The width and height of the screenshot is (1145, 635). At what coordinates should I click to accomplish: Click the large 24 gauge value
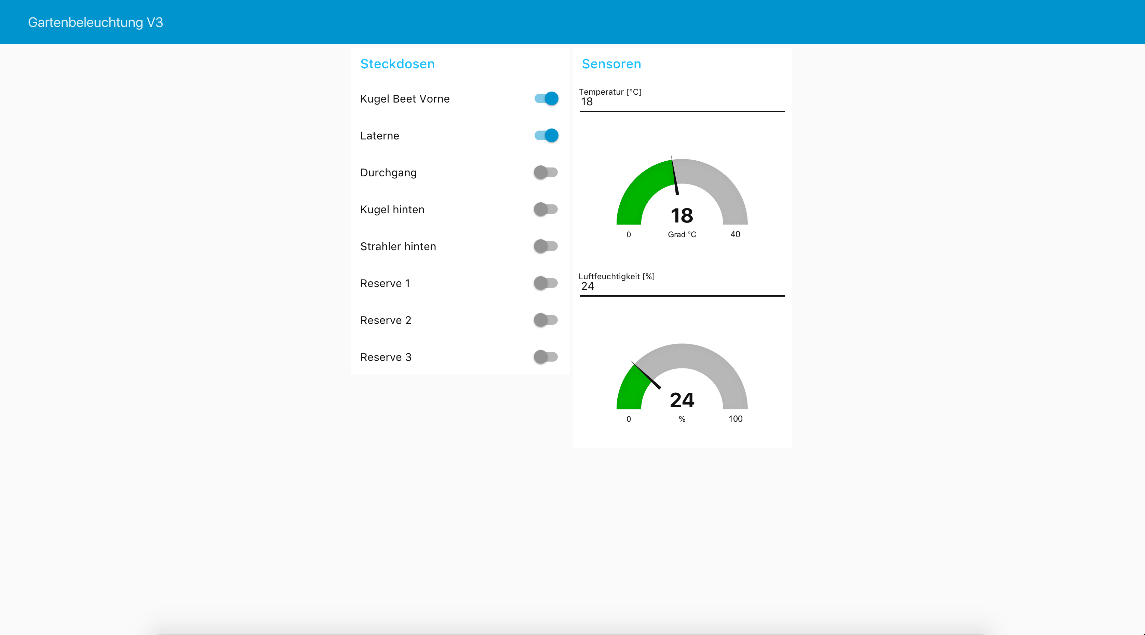[682, 400]
